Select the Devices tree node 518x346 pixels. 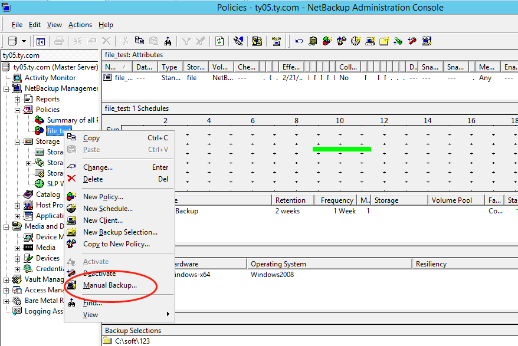coord(48,258)
